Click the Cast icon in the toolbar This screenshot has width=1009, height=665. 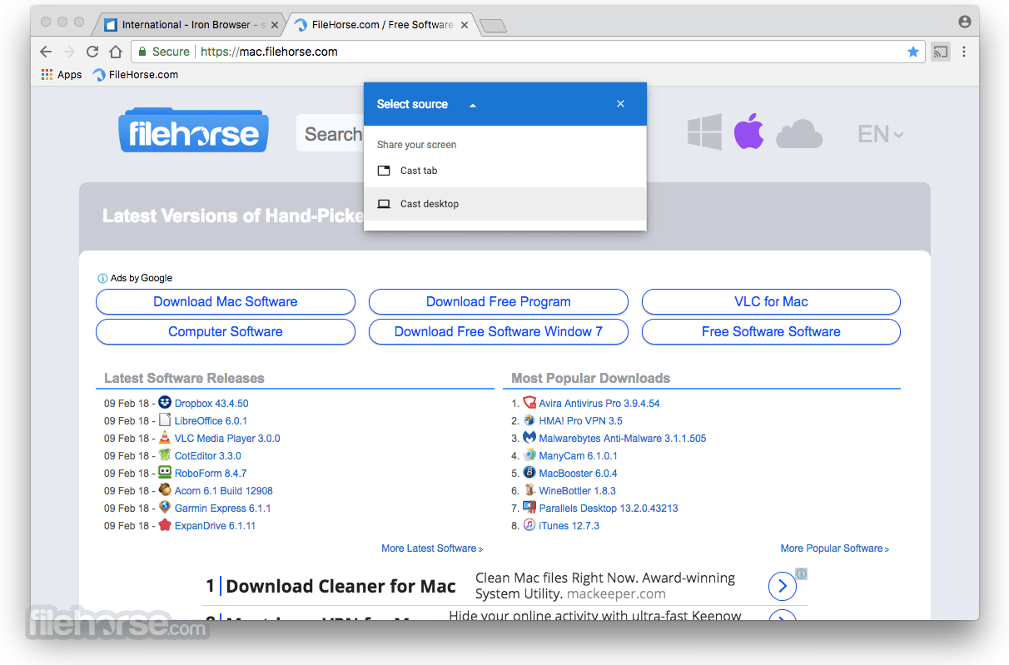pos(940,52)
